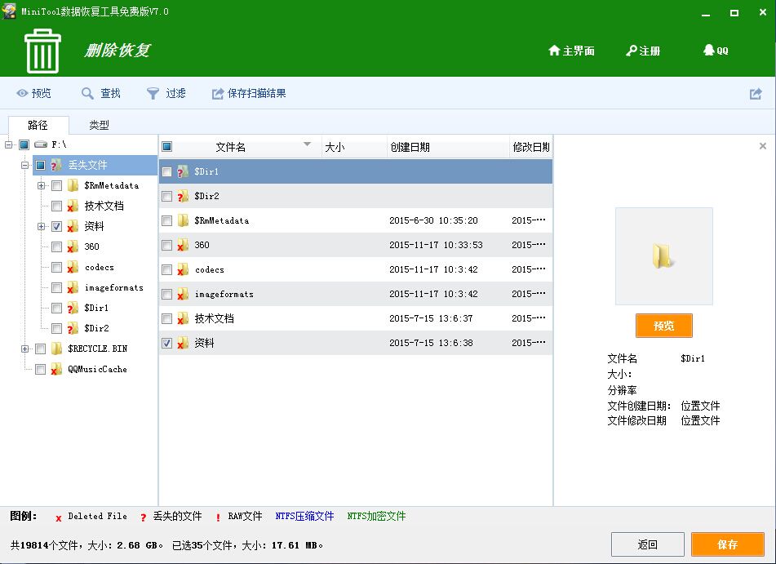776x564 pixels.
Task: Go to 主界面 home screen
Action: 572,51
